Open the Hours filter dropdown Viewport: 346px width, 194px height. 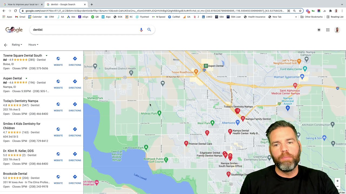point(33,45)
